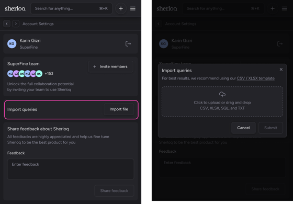
Task: Focus the Search for anything field in left panel
Action: point(71,8)
